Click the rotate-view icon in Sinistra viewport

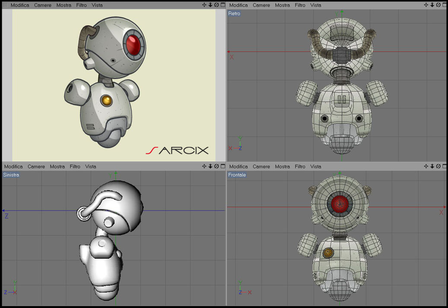(x=216, y=166)
